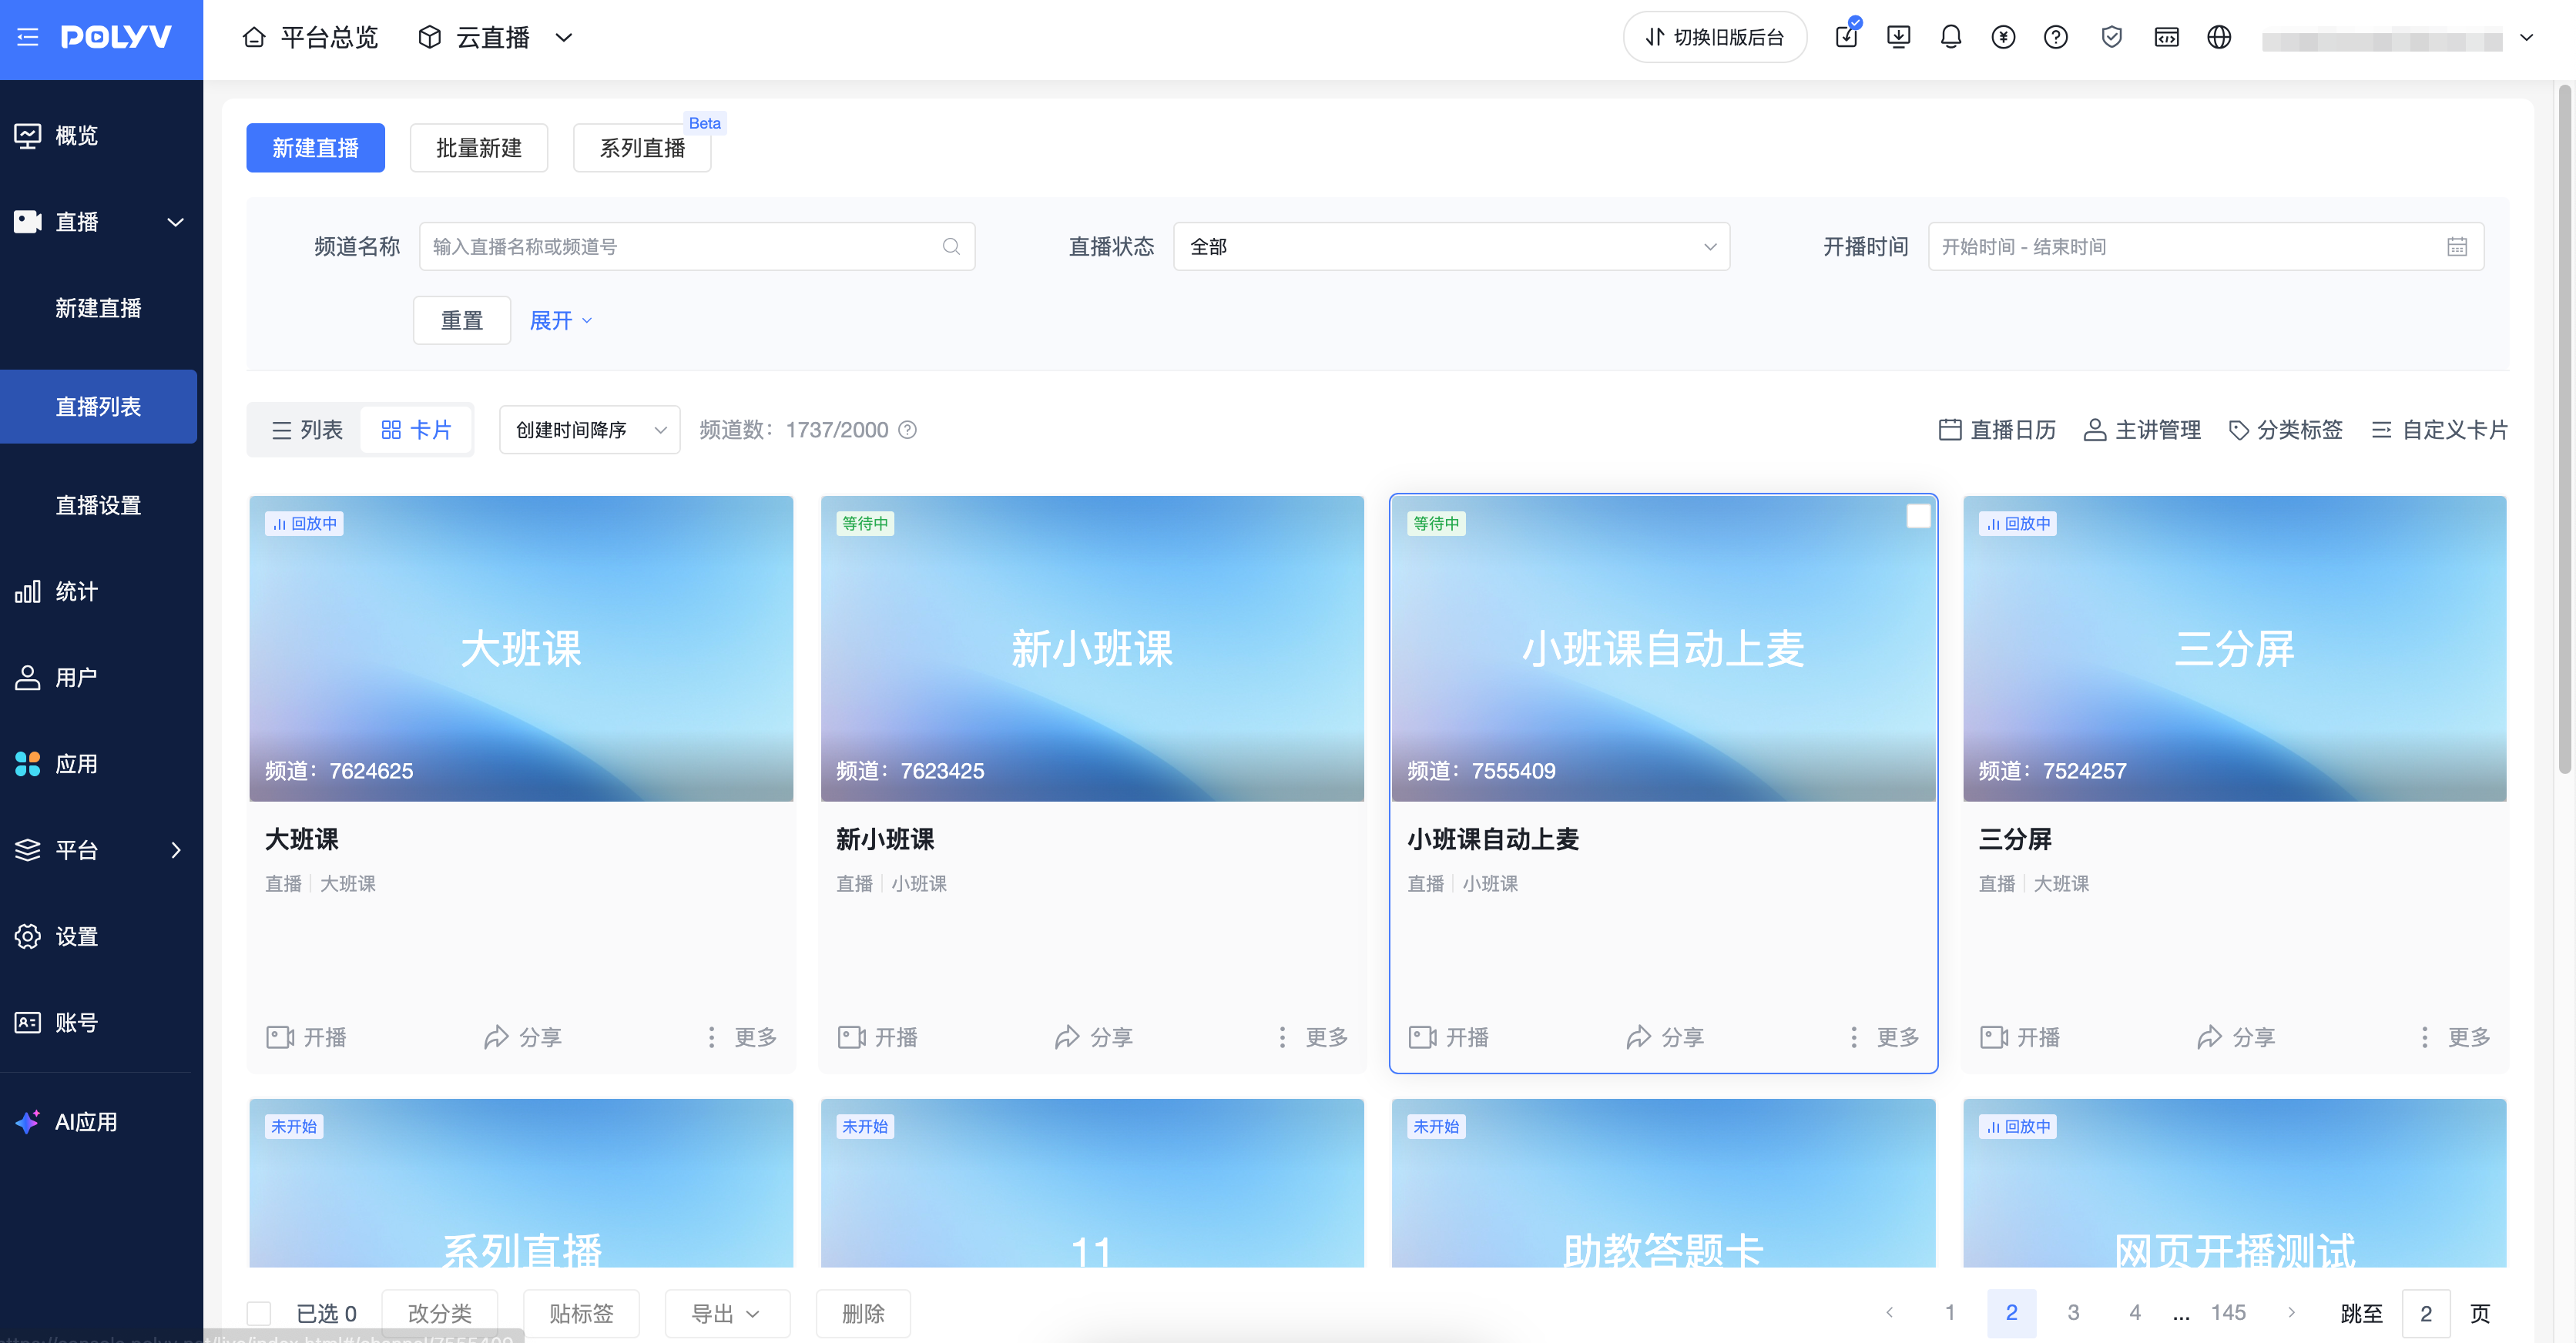Image resolution: width=2576 pixels, height=1343 pixels.
Task: Open the 创建时间降序 sort dropdown
Action: tap(590, 430)
